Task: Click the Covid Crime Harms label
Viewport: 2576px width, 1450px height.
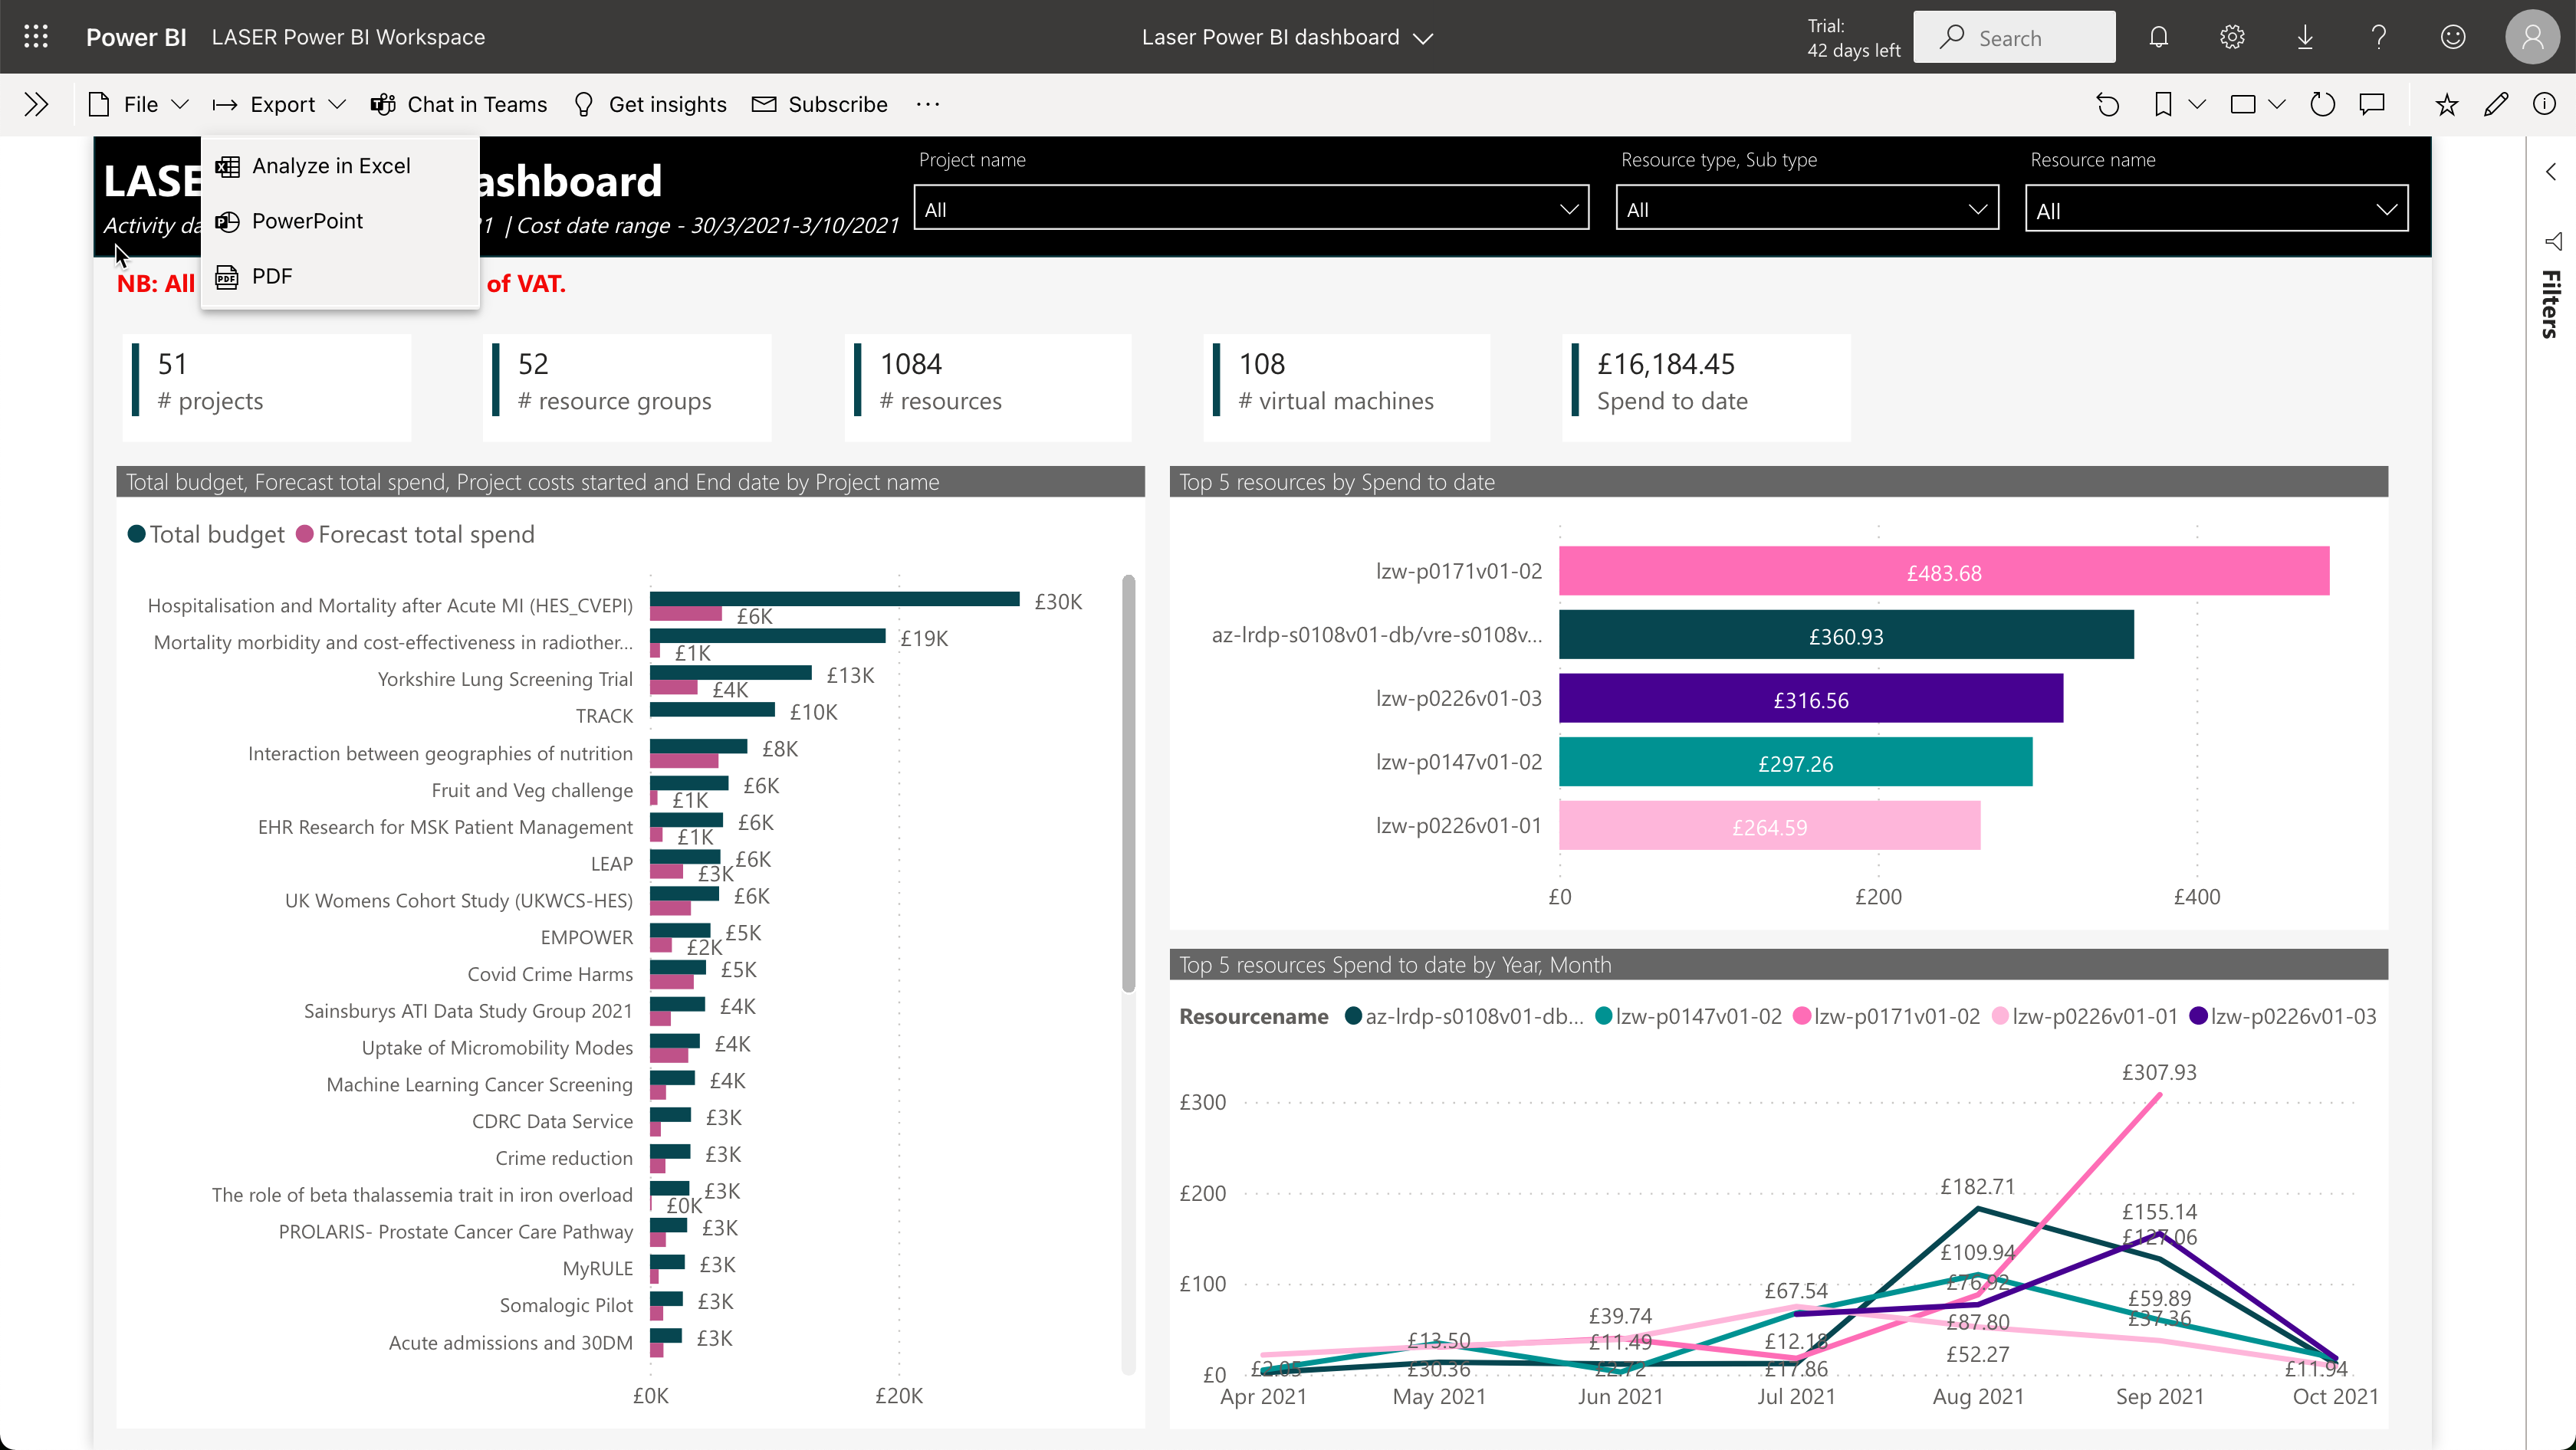Action: click(550, 973)
